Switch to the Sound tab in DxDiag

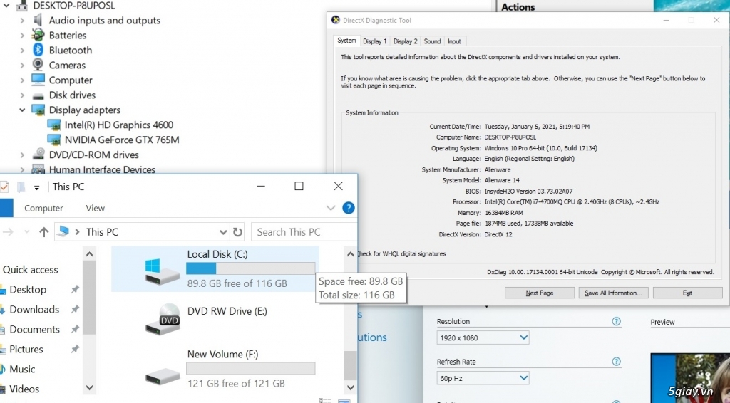[432, 41]
